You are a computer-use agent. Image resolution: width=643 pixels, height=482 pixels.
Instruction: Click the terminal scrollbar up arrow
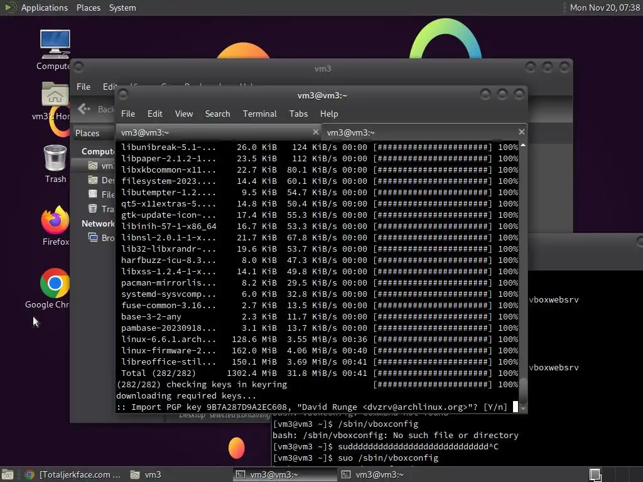point(523,145)
